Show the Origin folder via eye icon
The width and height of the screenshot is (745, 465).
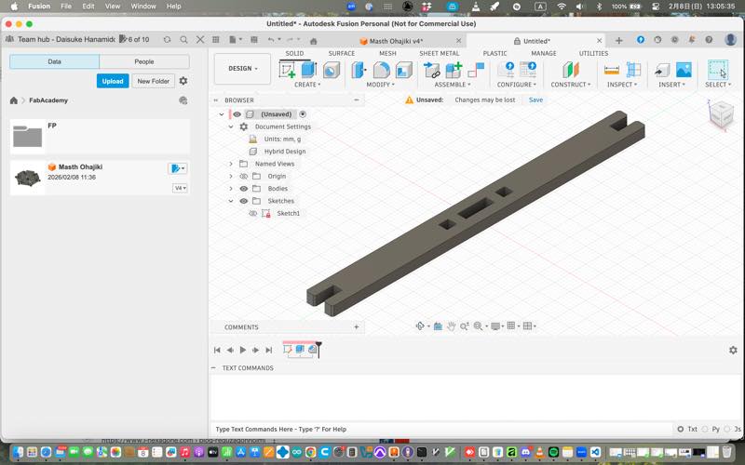click(x=244, y=176)
